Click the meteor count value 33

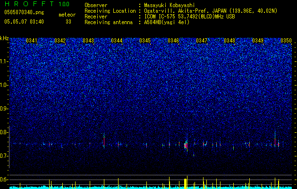68,22
